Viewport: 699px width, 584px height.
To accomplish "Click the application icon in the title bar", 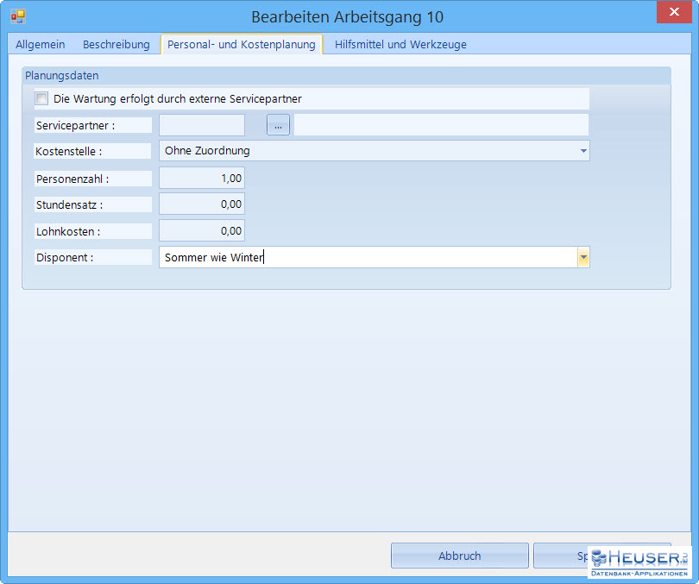I will [17, 16].
